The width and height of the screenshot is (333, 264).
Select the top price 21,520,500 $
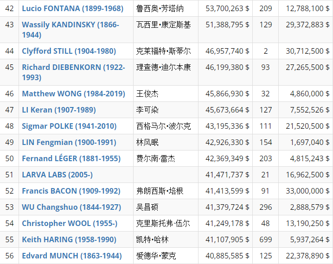(x=308, y=126)
